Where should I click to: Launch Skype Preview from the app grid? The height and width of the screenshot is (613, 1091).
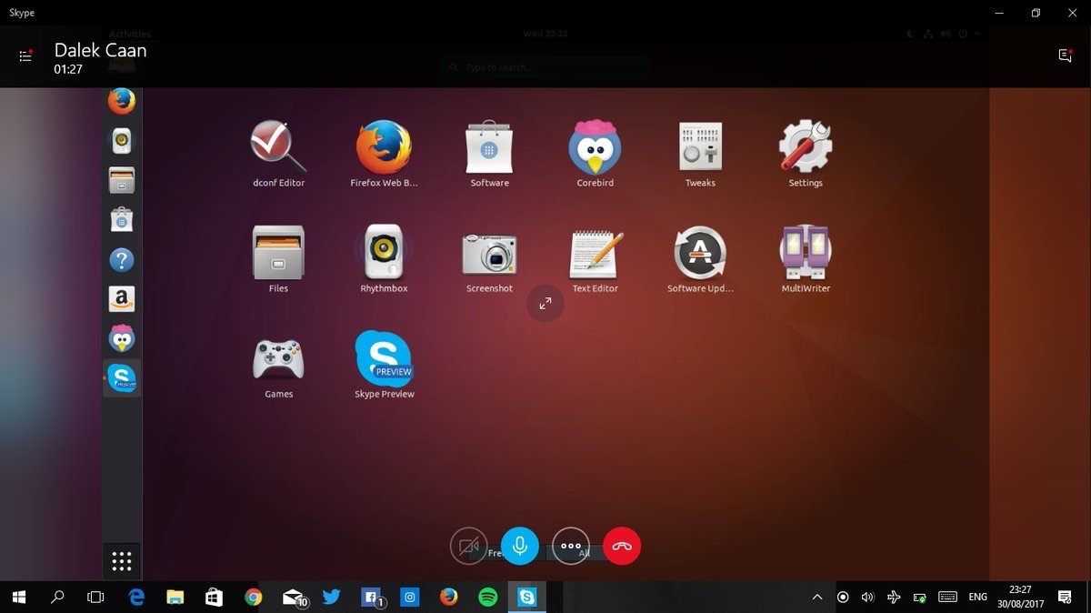[384, 358]
